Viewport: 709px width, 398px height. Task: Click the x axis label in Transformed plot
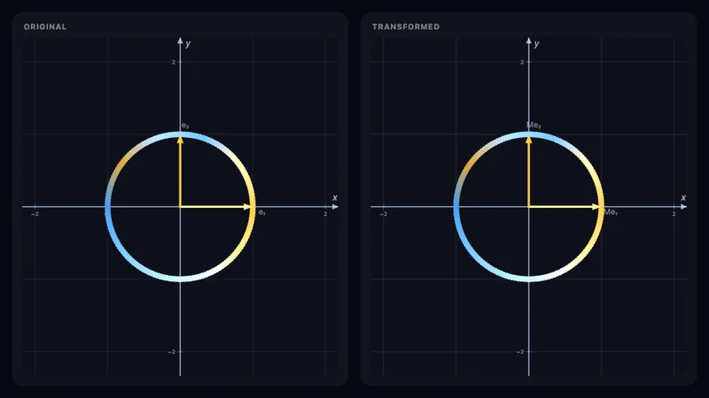(x=683, y=197)
